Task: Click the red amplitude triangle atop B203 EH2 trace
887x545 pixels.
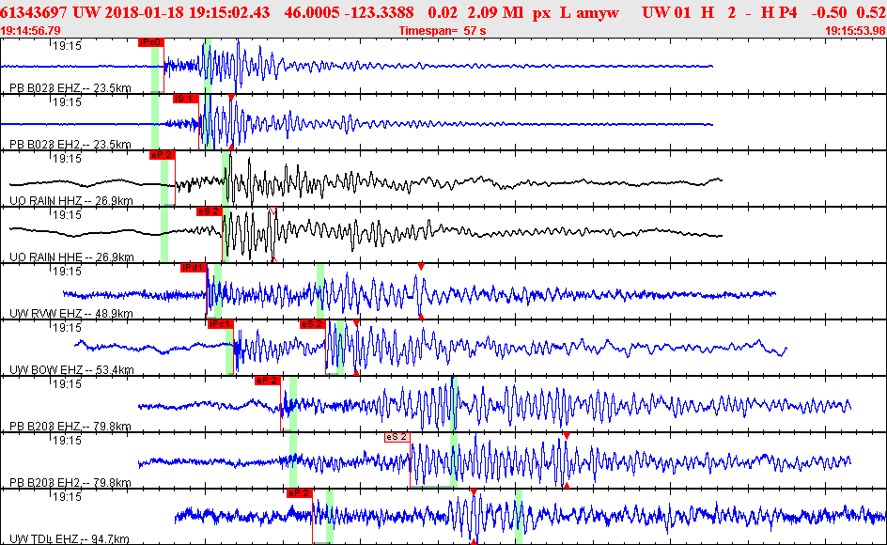Action: [x=567, y=436]
